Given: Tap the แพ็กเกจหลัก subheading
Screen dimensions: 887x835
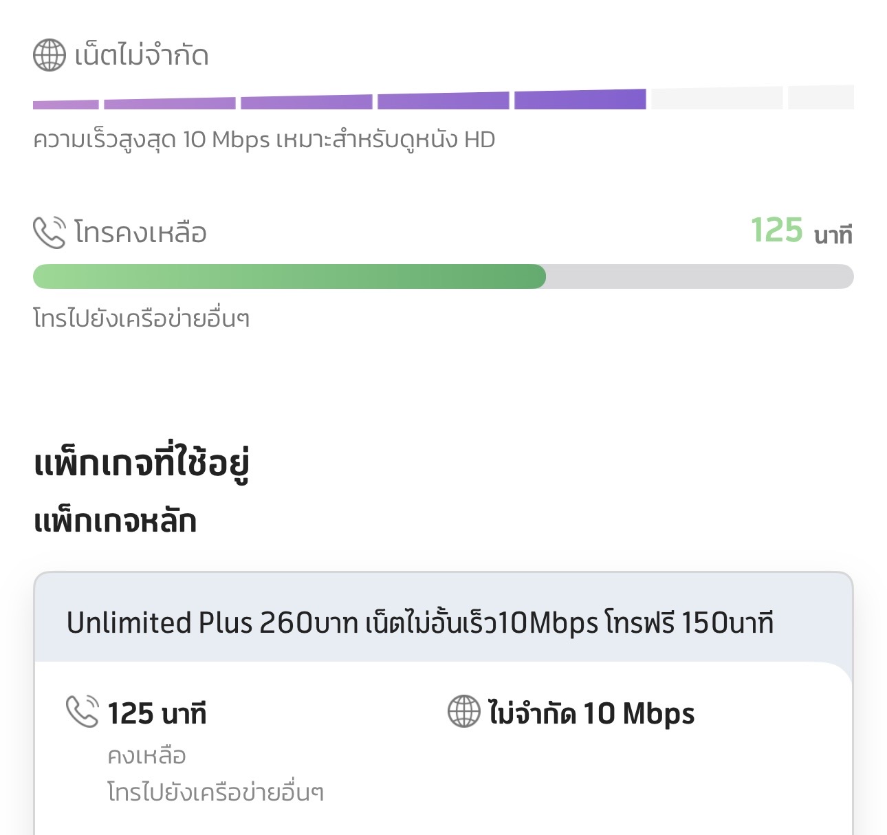Looking at the screenshot, I should coord(116,521).
